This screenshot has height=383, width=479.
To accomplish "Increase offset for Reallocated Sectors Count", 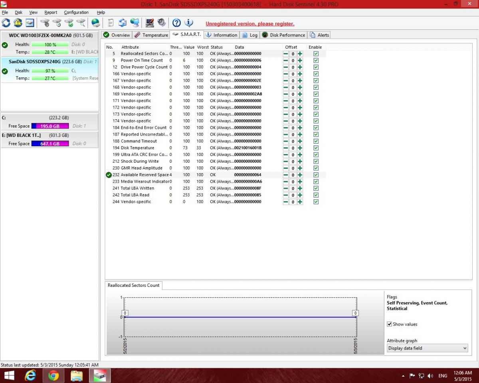I will tap(300, 54).
